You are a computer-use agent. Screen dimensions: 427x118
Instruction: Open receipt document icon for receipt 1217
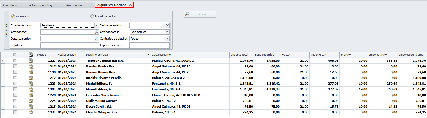click(x=31, y=66)
